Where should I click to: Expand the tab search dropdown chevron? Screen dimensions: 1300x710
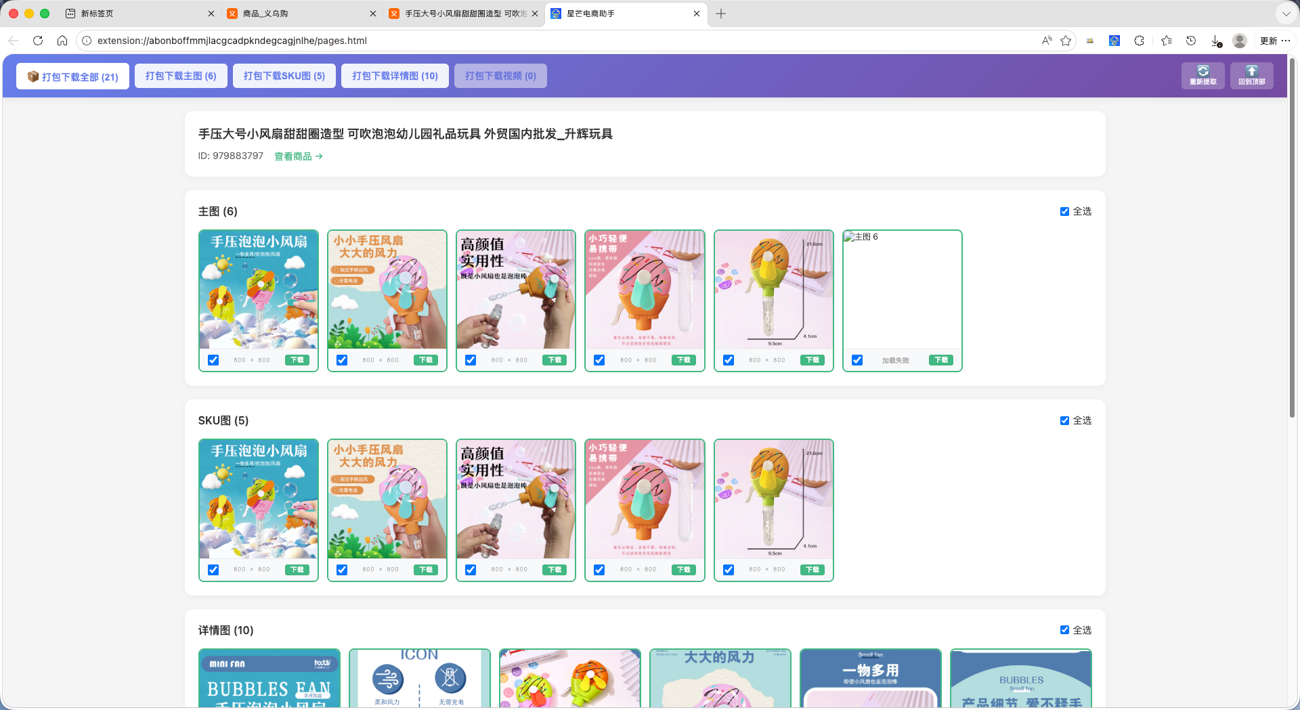tap(1286, 14)
